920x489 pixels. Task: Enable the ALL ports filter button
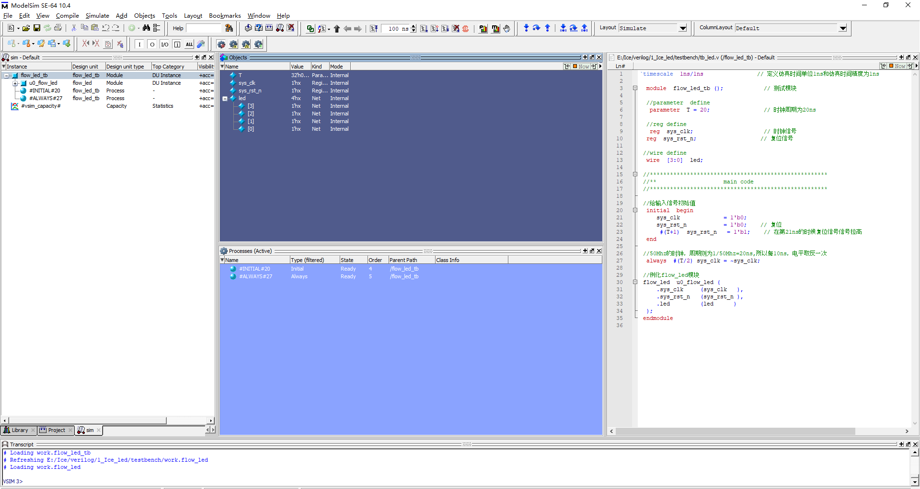[x=189, y=44]
